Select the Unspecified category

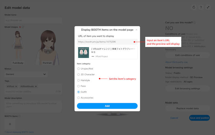point(78,69)
